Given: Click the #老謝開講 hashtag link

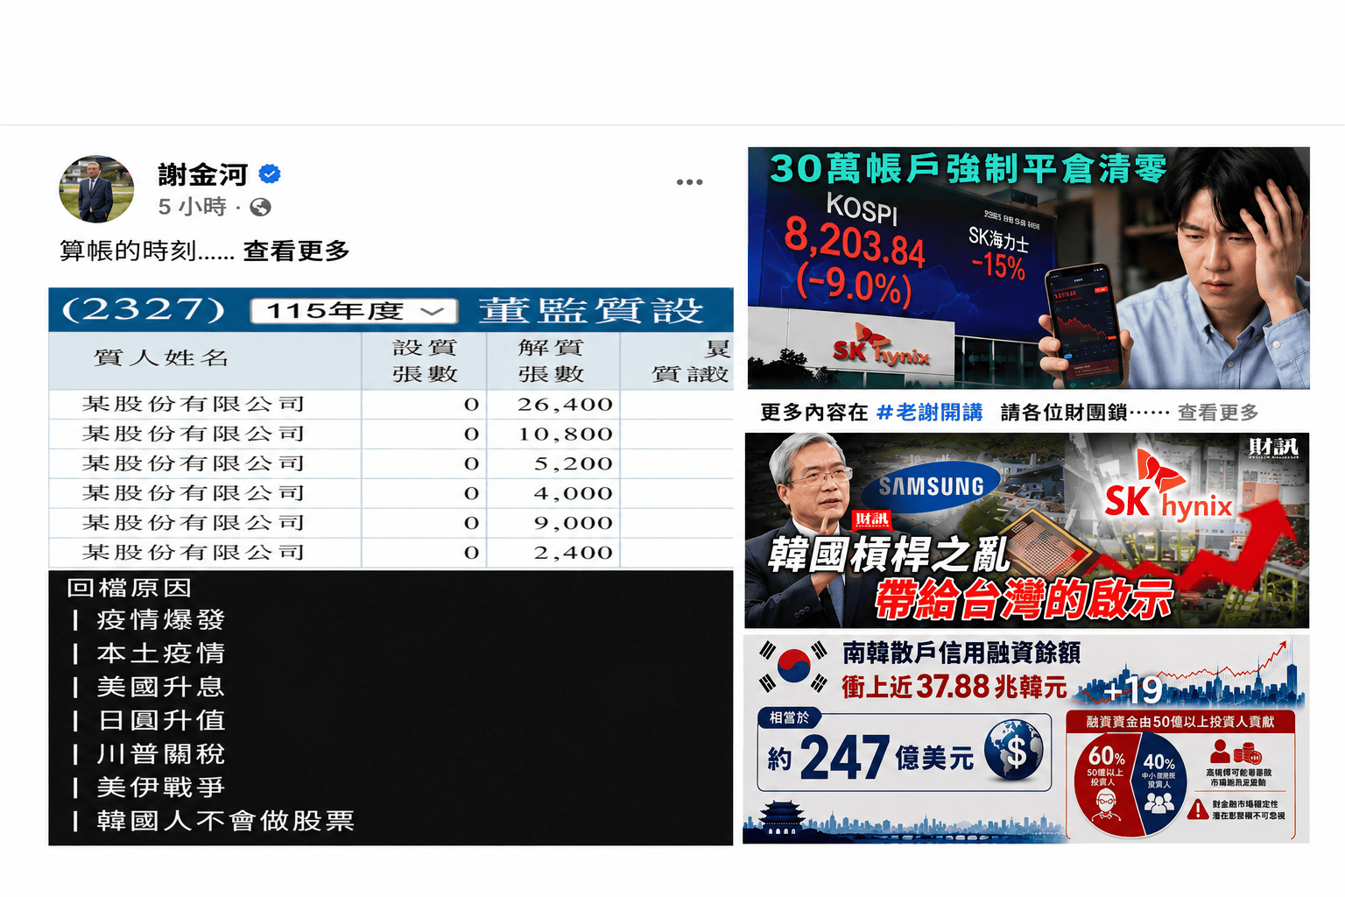Looking at the screenshot, I should tap(930, 413).
